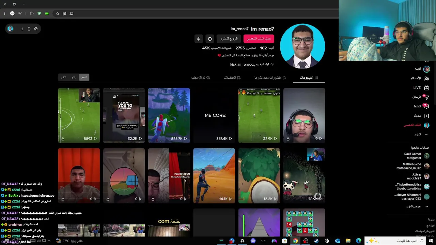Click the mini avatar in floating toolbar
Screen dimensions: 436x245
10,29
